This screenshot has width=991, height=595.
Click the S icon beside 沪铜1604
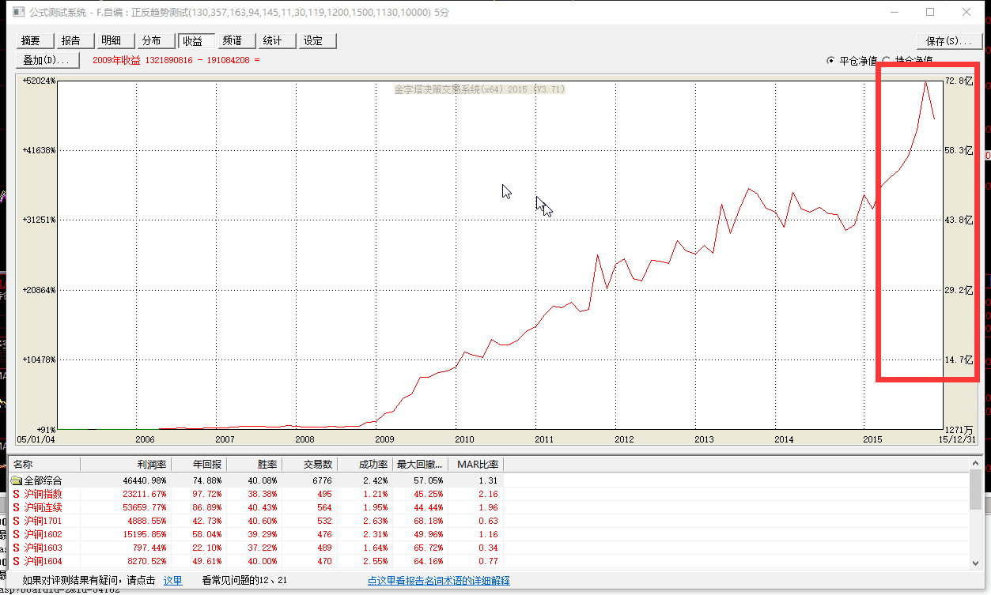pos(16,561)
